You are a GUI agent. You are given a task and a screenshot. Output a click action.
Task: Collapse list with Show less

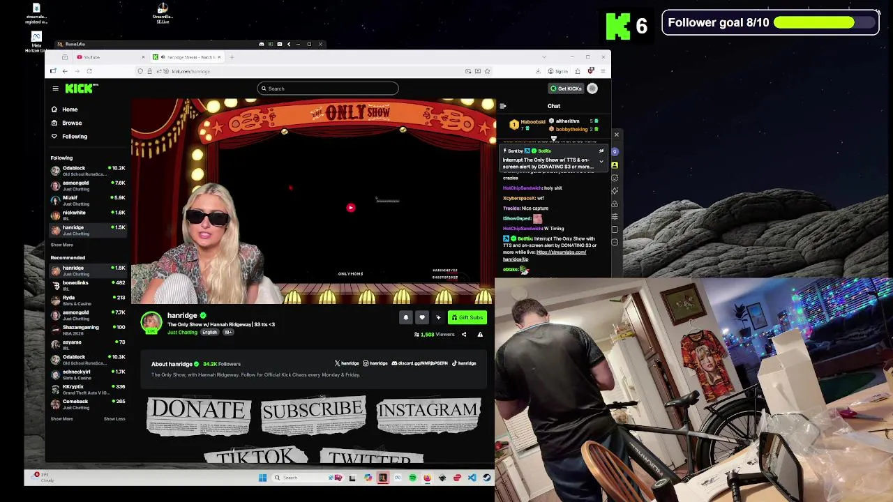[114, 418]
